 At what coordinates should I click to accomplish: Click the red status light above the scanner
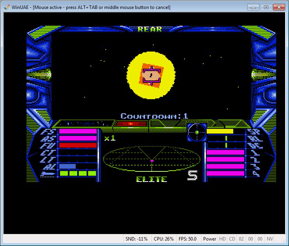click(x=131, y=123)
